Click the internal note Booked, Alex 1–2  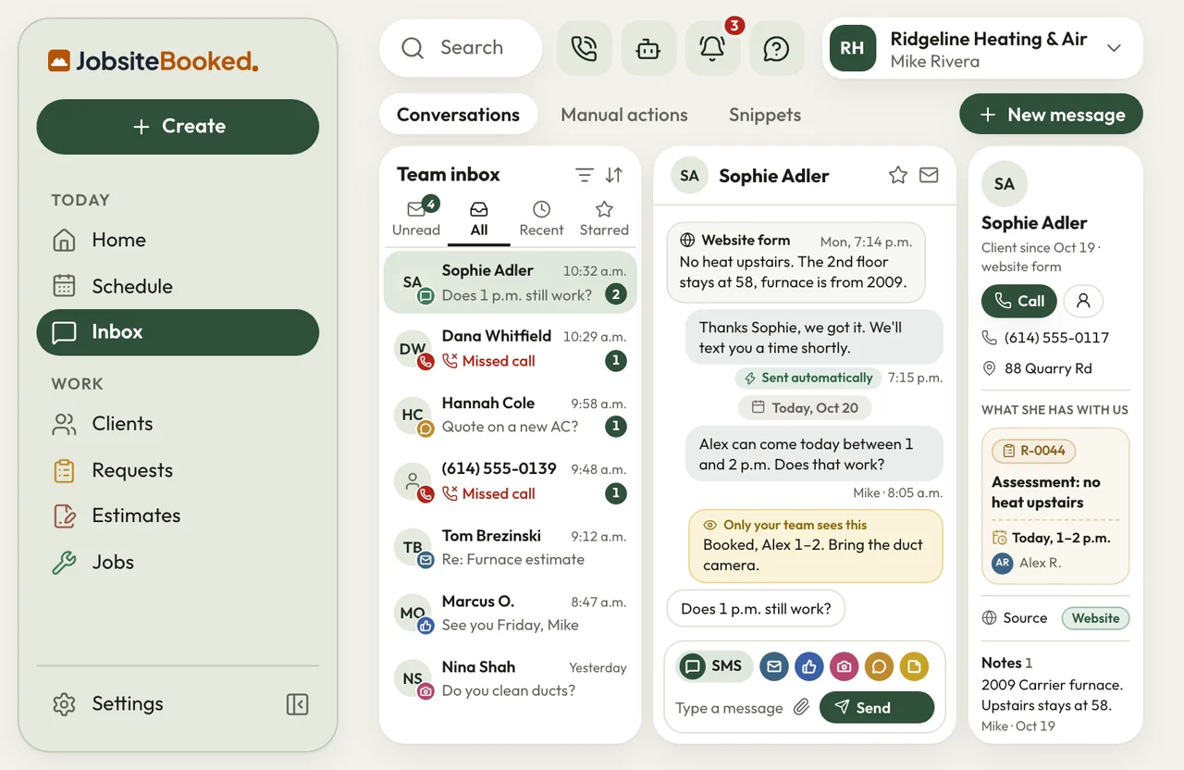click(x=816, y=546)
